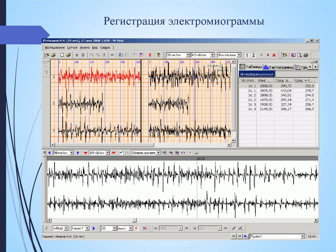Click the pause recording button

point(83,55)
